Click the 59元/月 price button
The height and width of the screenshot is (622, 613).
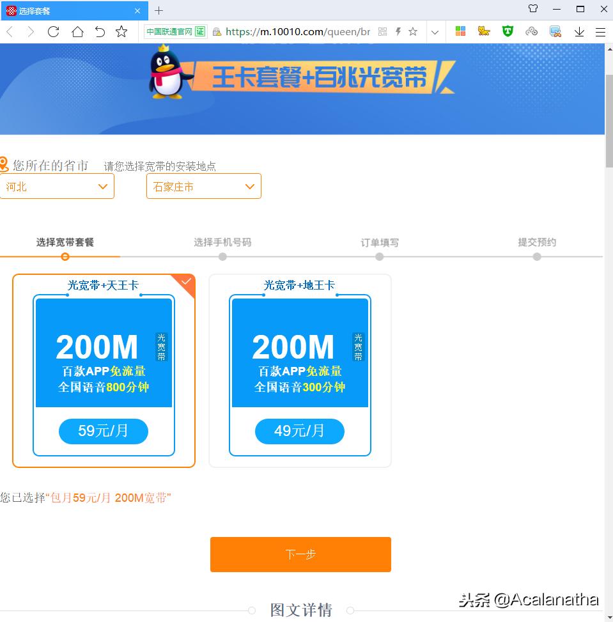click(x=103, y=432)
